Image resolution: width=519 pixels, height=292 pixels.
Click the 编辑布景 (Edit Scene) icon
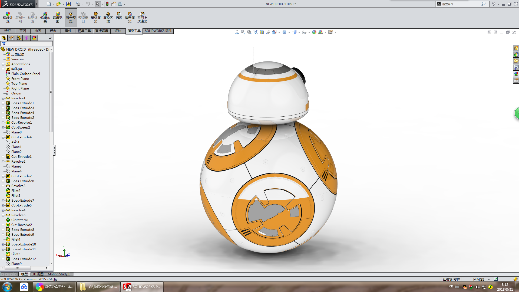[x=45, y=17]
